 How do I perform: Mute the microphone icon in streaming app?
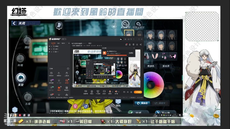point(110,92)
